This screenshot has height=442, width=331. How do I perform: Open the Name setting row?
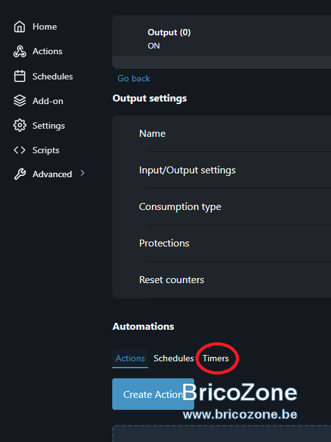coord(221,134)
